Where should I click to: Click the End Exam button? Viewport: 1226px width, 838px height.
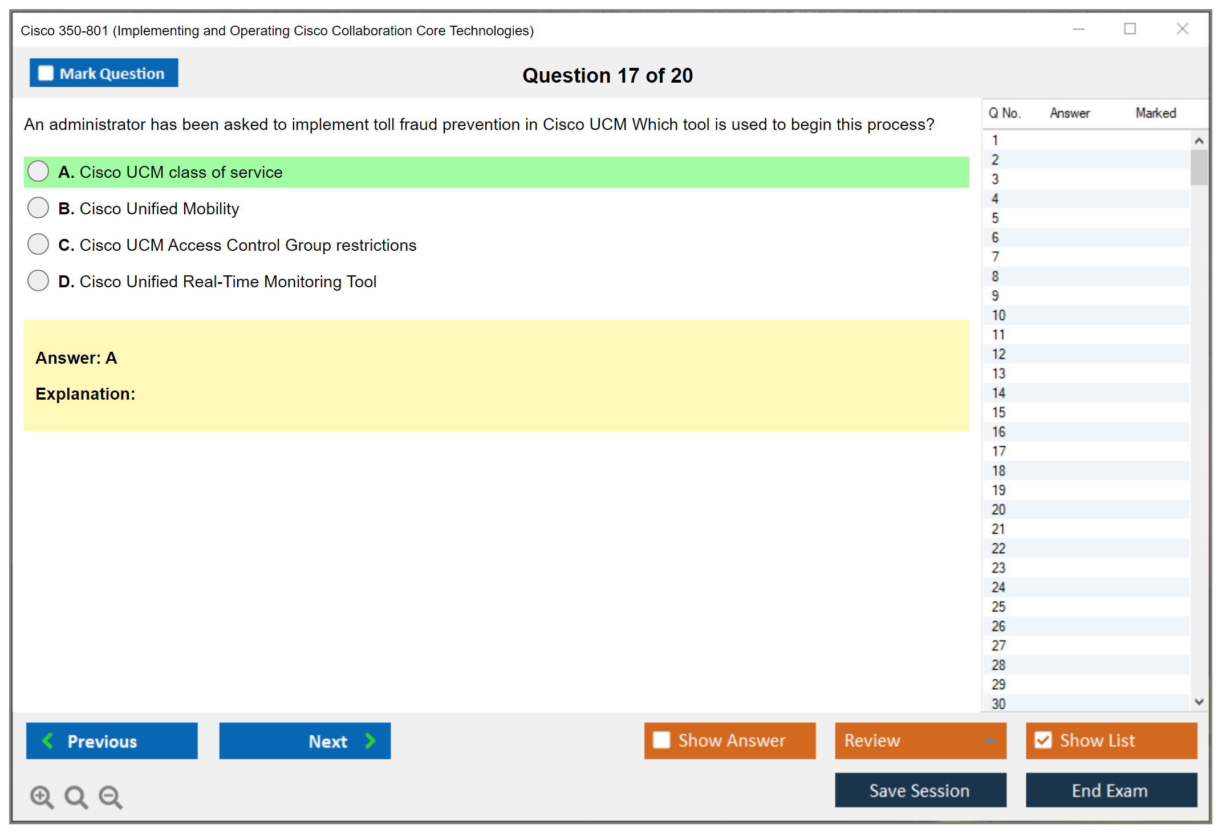coord(1110,790)
